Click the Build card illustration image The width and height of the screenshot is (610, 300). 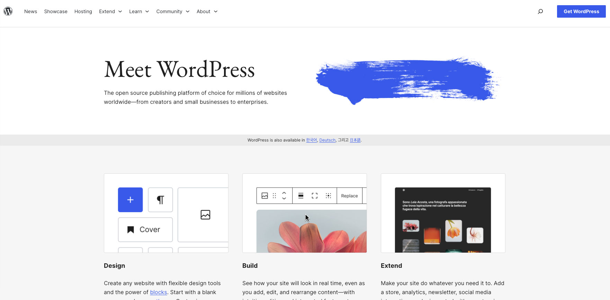[x=305, y=213]
